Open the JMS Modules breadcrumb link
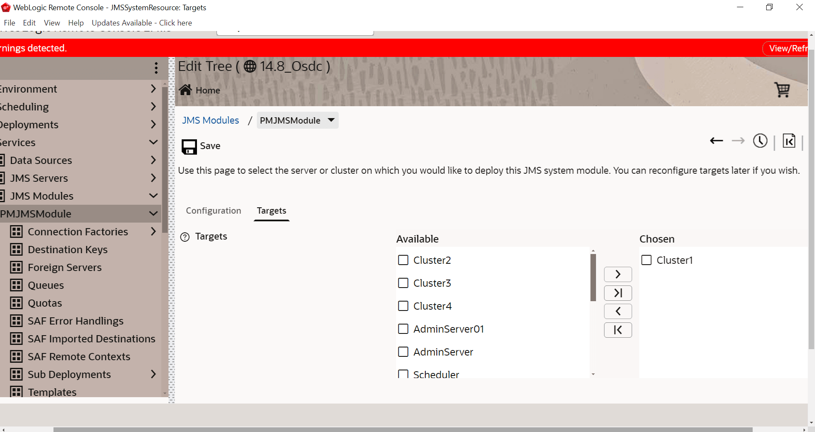The height and width of the screenshot is (432, 815). [x=211, y=120]
